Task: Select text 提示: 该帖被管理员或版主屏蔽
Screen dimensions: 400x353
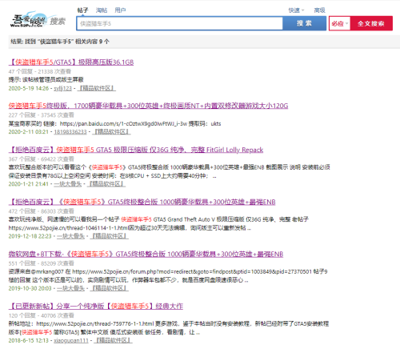Action: (46, 79)
